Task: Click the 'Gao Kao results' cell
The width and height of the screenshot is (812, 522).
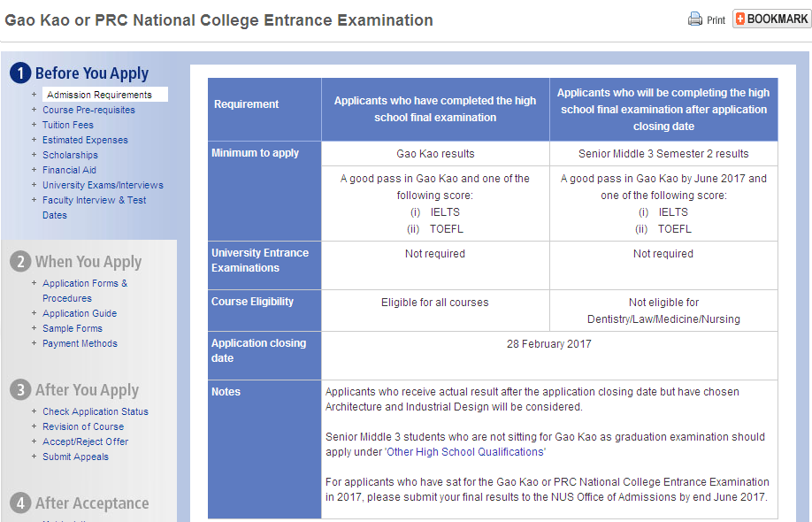Action: click(x=435, y=154)
